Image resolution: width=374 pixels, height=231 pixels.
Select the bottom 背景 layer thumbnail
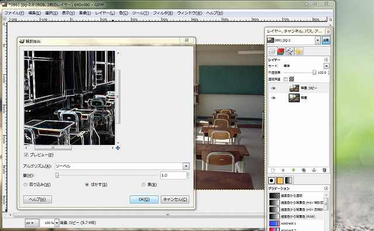(294, 98)
